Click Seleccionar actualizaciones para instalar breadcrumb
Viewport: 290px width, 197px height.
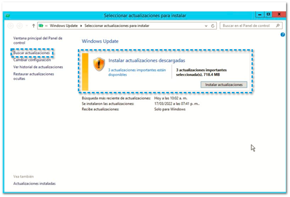pyautogui.click(x=117, y=26)
